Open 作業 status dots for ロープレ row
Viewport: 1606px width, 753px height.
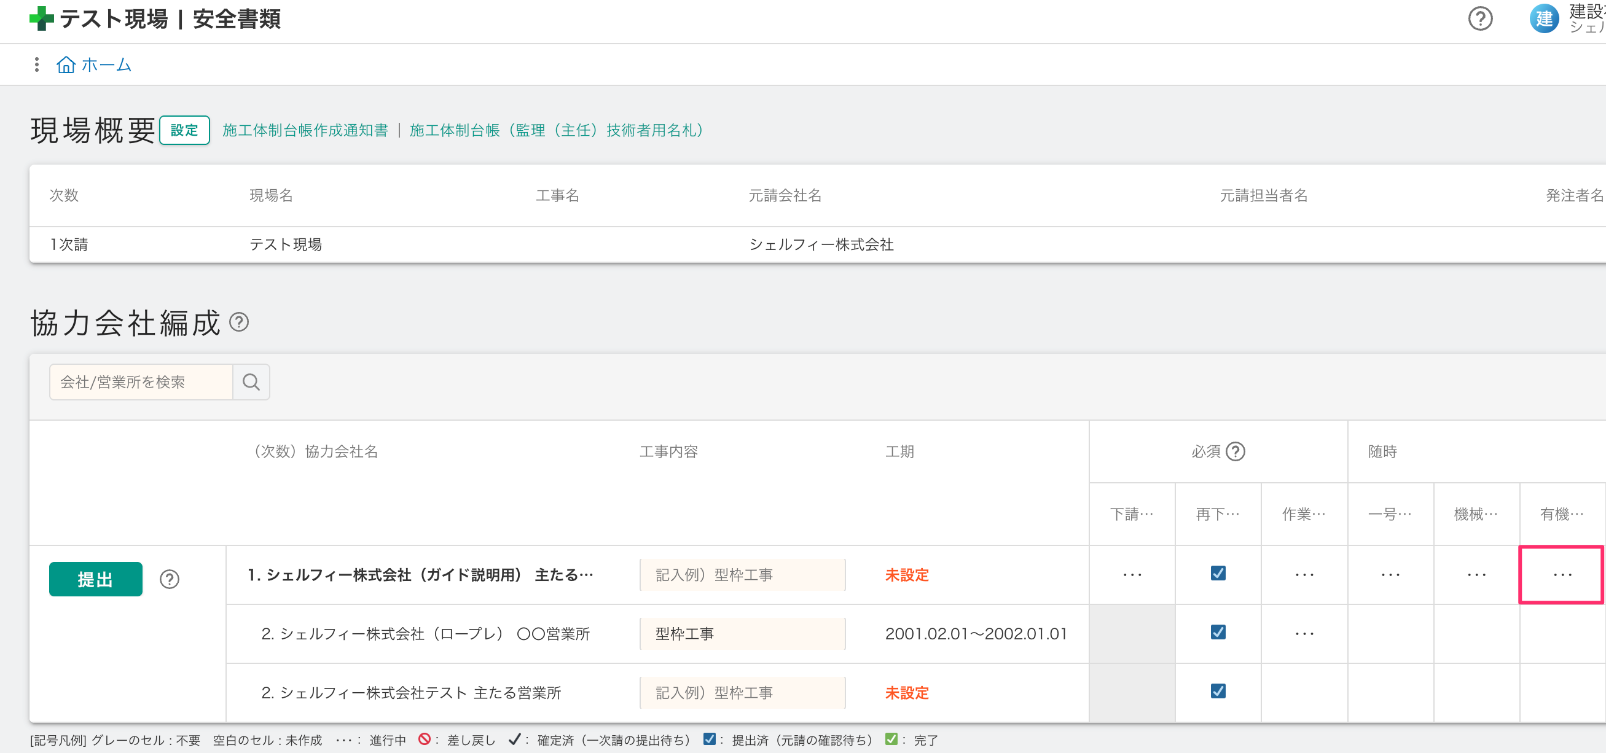click(x=1304, y=634)
